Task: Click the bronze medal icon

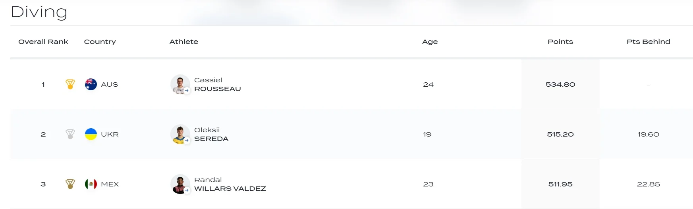Action: pyautogui.click(x=70, y=184)
